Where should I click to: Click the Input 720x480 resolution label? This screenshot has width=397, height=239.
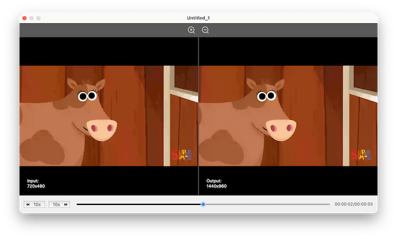pos(36,183)
